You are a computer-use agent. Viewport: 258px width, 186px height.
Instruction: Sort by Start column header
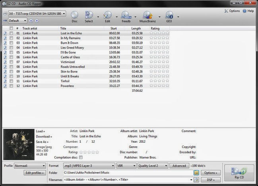114,29
